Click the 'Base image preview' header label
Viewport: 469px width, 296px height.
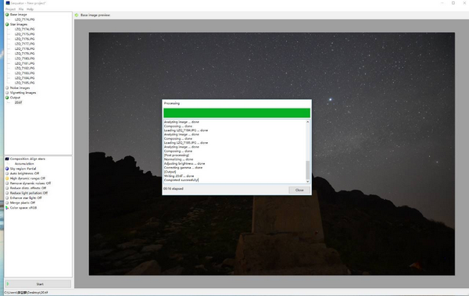95,15
